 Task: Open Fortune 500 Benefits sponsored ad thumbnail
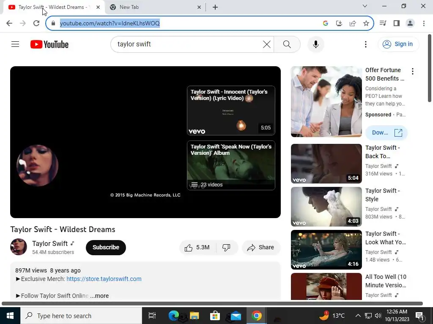pos(326,102)
